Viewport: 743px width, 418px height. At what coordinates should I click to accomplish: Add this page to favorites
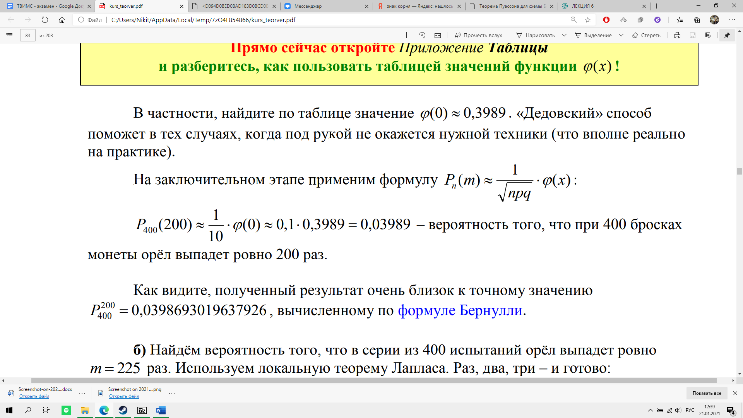588,20
